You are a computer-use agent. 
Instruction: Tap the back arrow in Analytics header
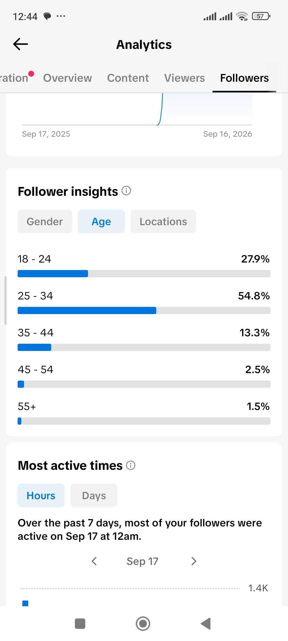(21, 44)
